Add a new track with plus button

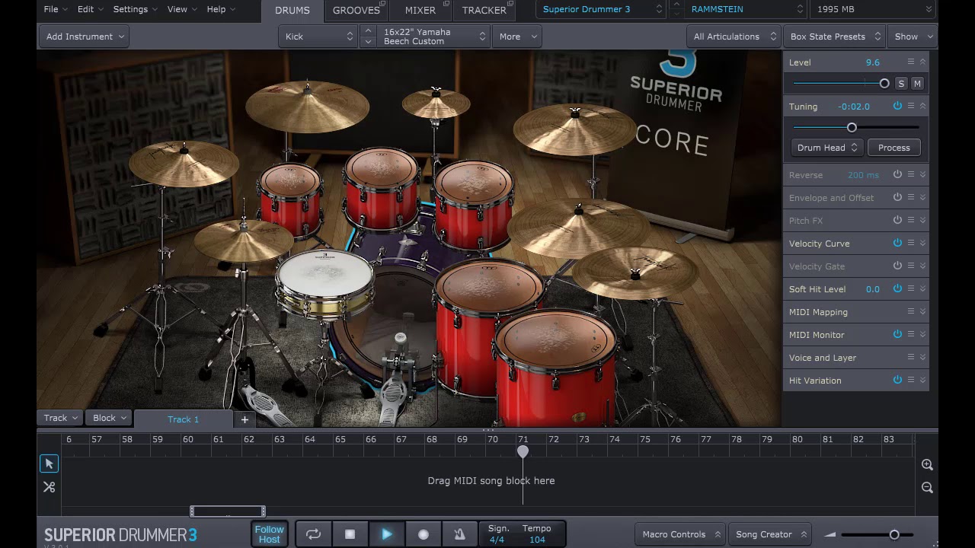click(x=245, y=419)
